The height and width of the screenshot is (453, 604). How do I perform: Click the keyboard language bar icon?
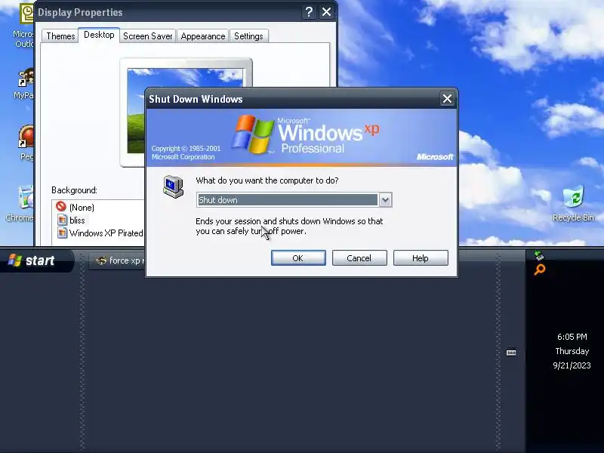tap(511, 353)
